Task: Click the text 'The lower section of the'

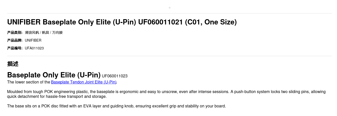Action: point(29,82)
